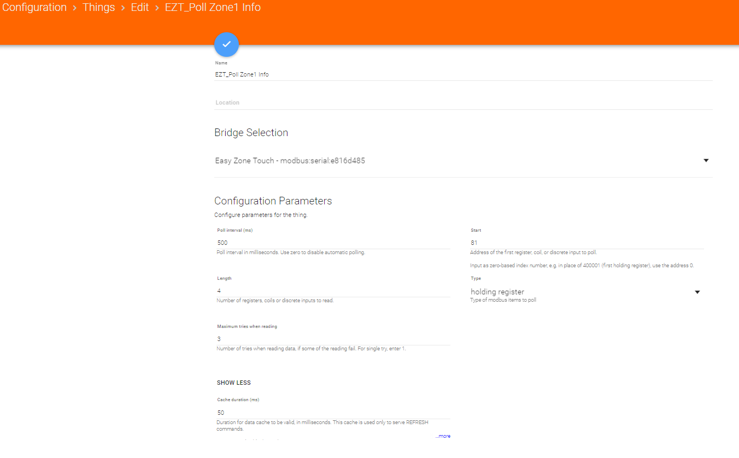Click the arrow icon on Type dropdown
This screenshot has width=739, height=458.
(x=697, y=292)
